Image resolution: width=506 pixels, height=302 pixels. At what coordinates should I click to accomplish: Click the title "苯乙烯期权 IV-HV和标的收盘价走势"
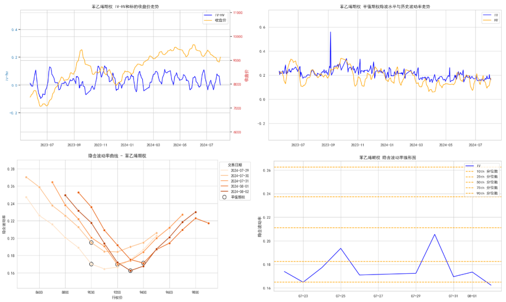(125, 7)
